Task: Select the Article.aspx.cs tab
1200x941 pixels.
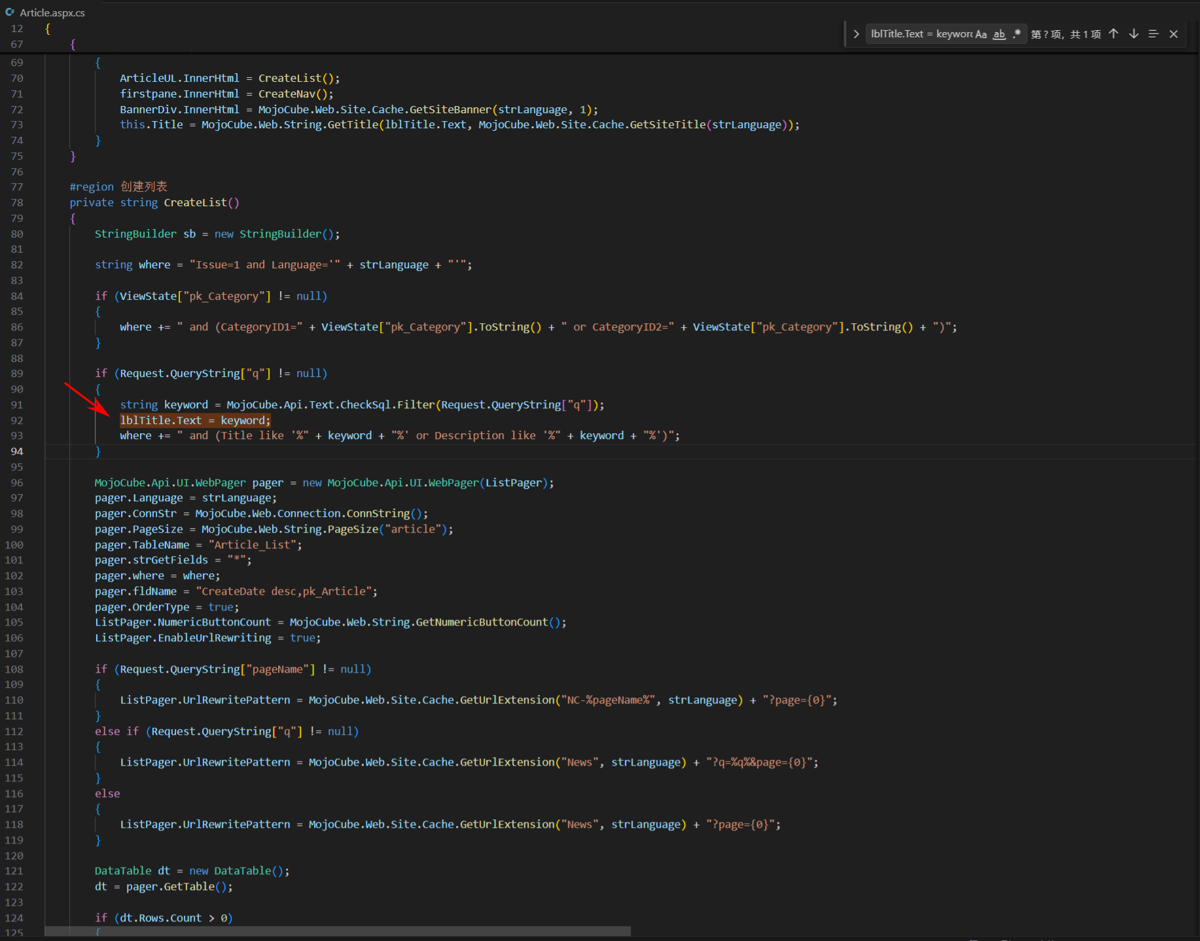Action: click(x=52, y=12)
